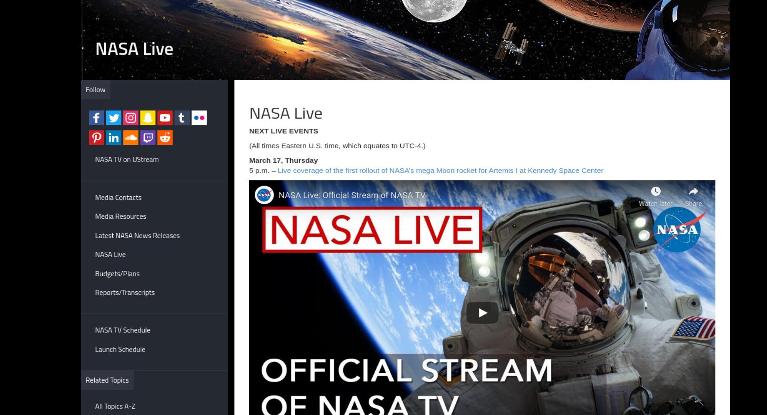Open Media Contacts in sidebar
This screenshot has width=767, height=415.
click(118, 198)
